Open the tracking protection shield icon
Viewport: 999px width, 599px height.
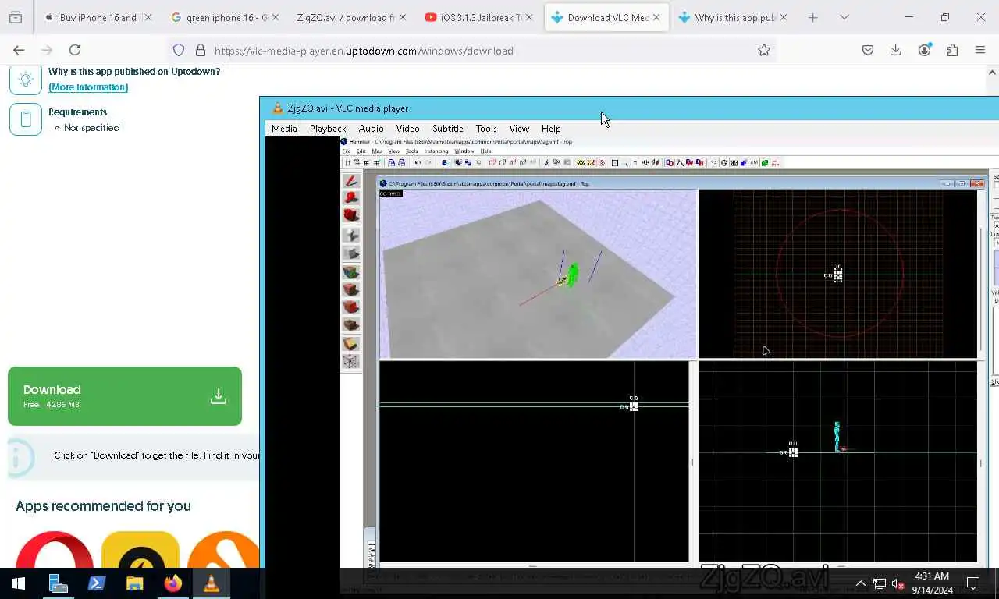(179, 50)
